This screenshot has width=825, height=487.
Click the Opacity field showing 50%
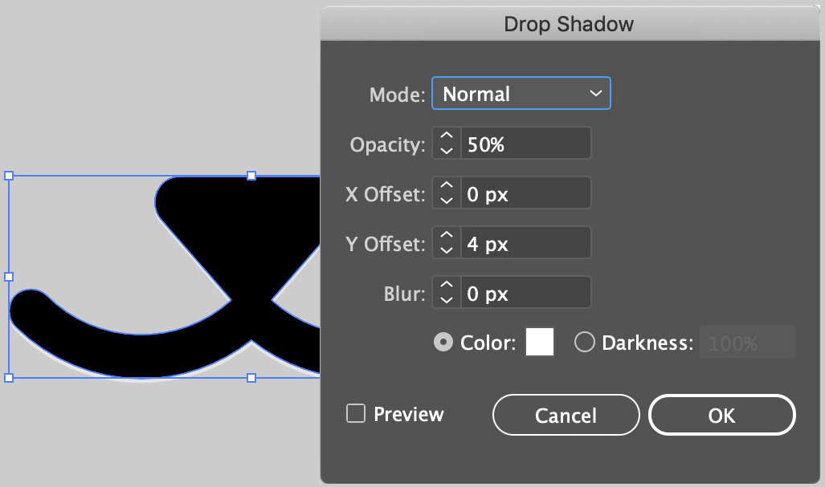pyautogui.click(x=525, y=144)
